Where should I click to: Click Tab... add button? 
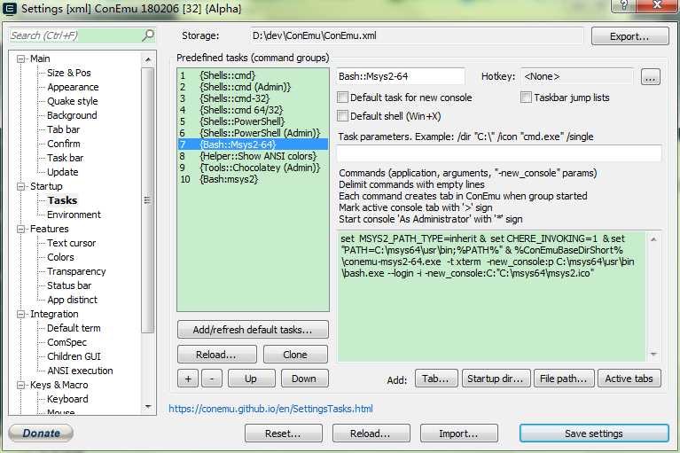[x=436, y=379]
